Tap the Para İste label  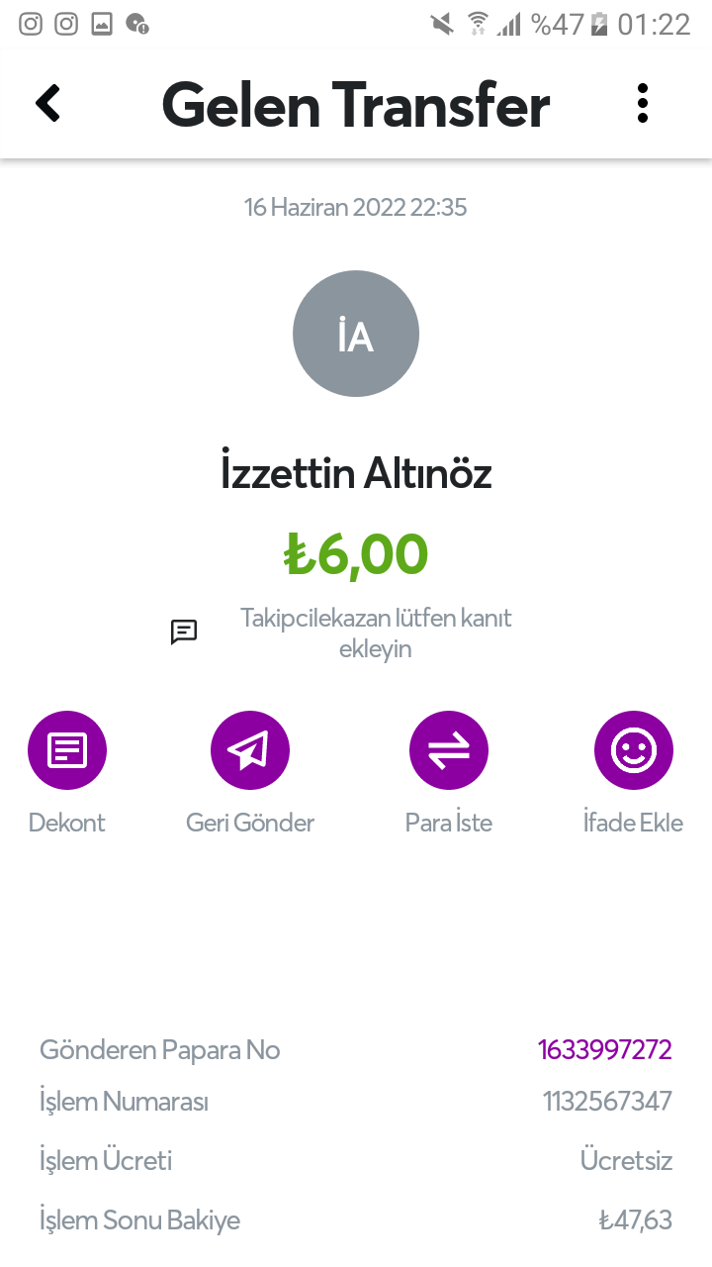[x=449, y=823]
